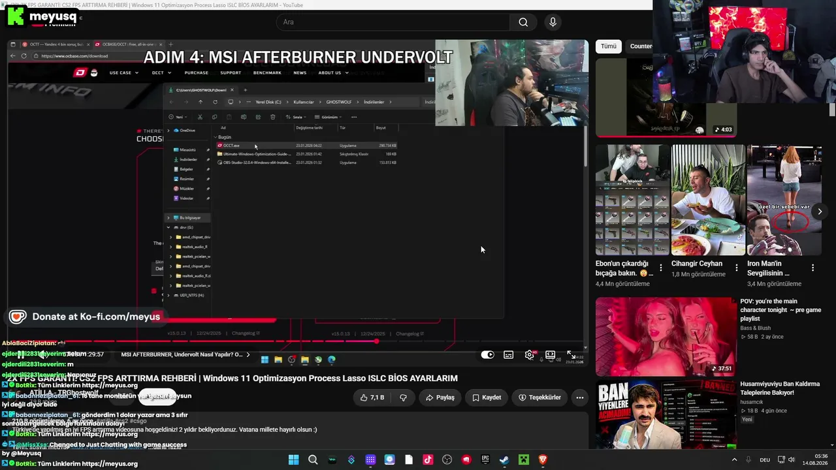Open options for 'Ebon'un çıkardığı' short

[x=661, y=268]
